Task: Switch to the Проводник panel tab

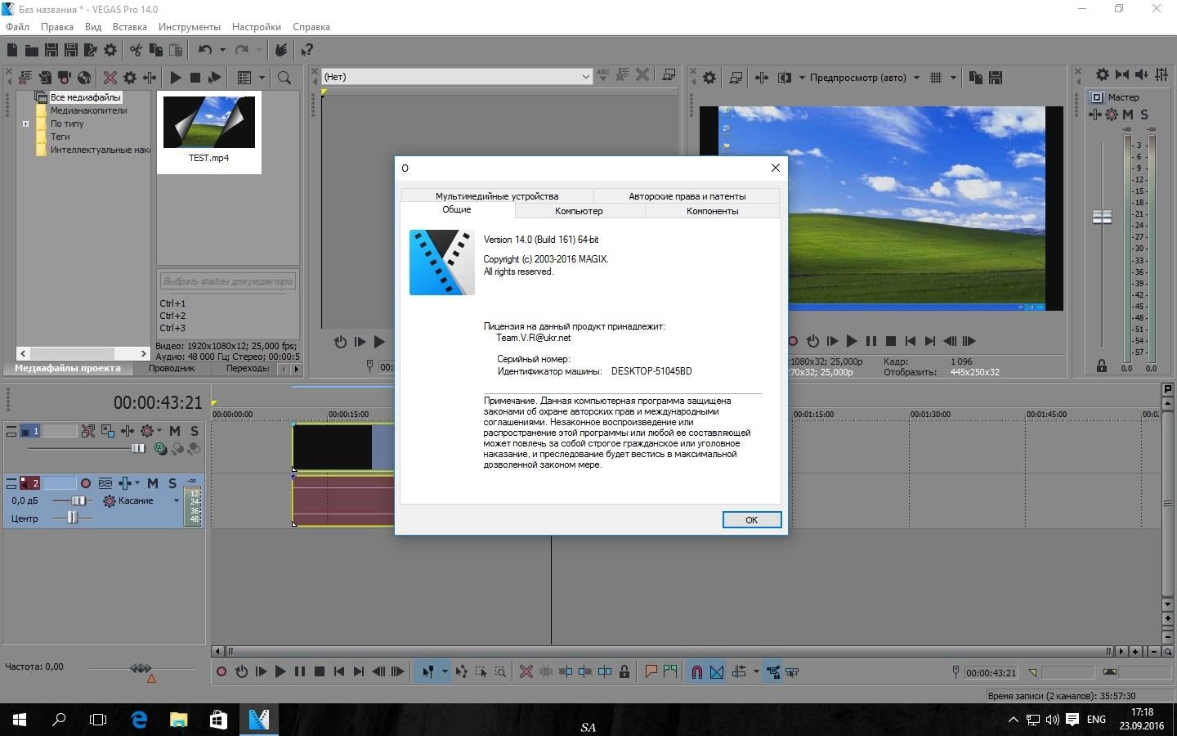Action: click(172, 368)
